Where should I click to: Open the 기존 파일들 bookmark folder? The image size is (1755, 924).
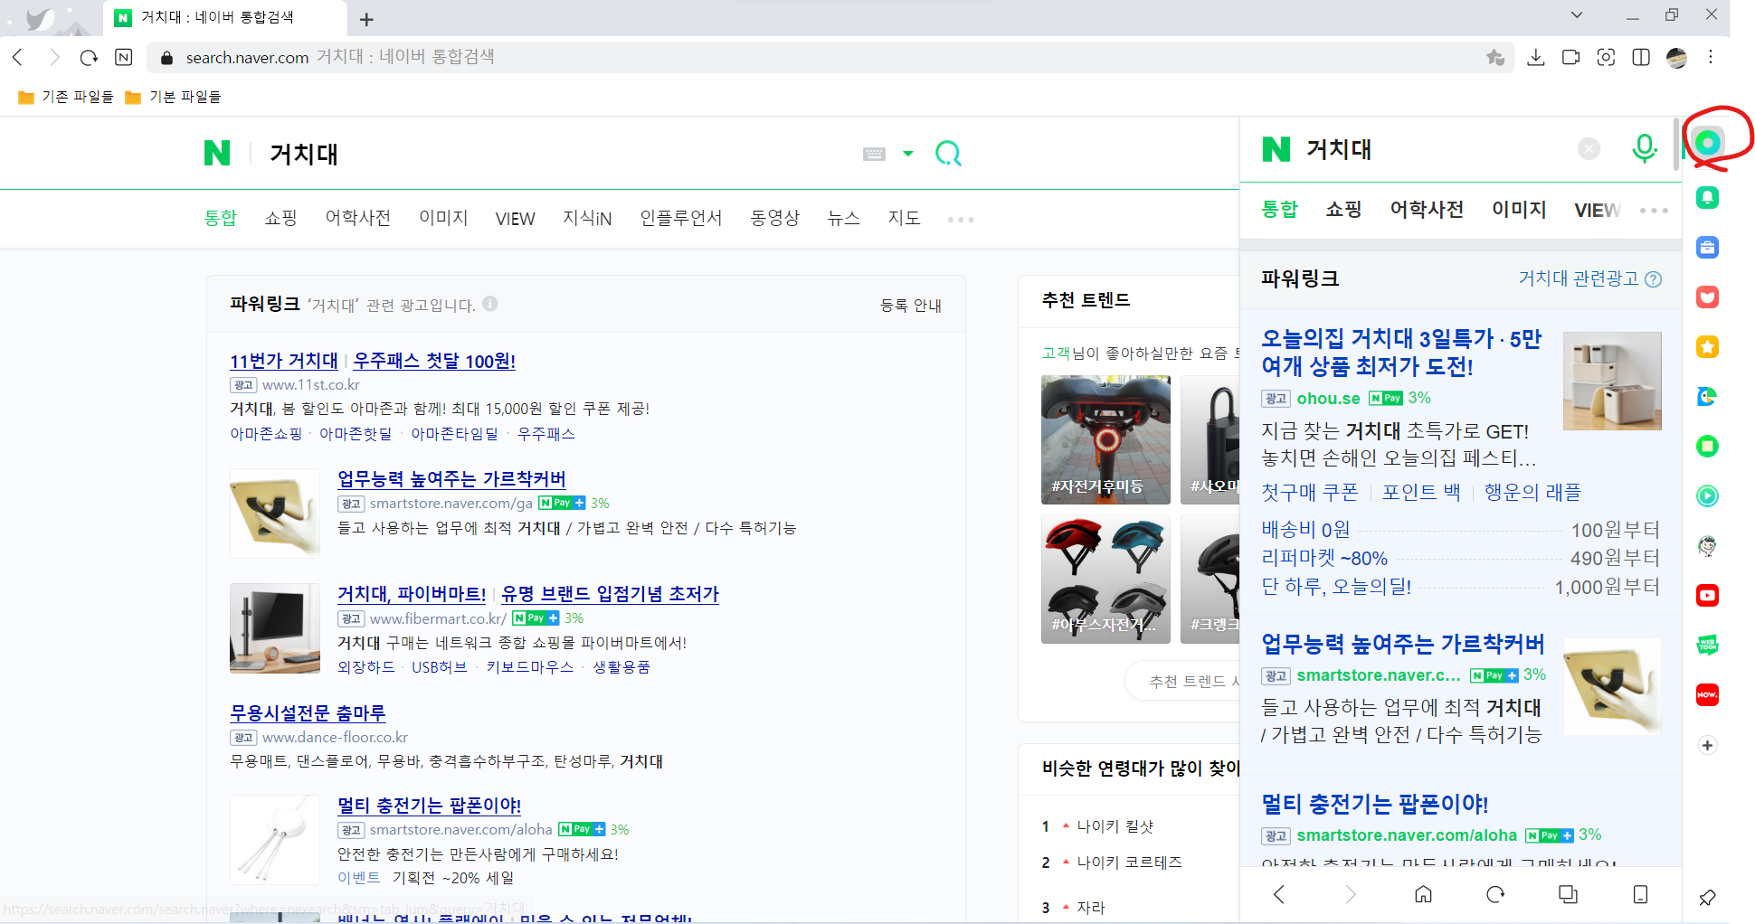click(x=65, y=97)
